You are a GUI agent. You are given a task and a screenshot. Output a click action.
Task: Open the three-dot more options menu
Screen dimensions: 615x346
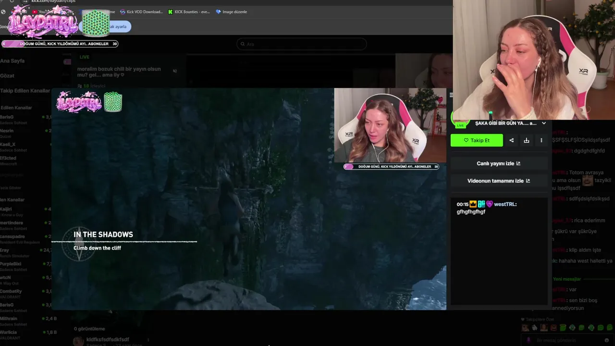pyautogui.click(x=541, y=140)
